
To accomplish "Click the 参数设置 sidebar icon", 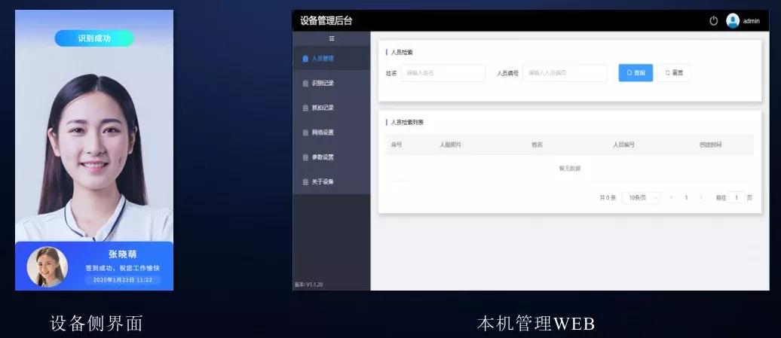I will tap(305, 157).
